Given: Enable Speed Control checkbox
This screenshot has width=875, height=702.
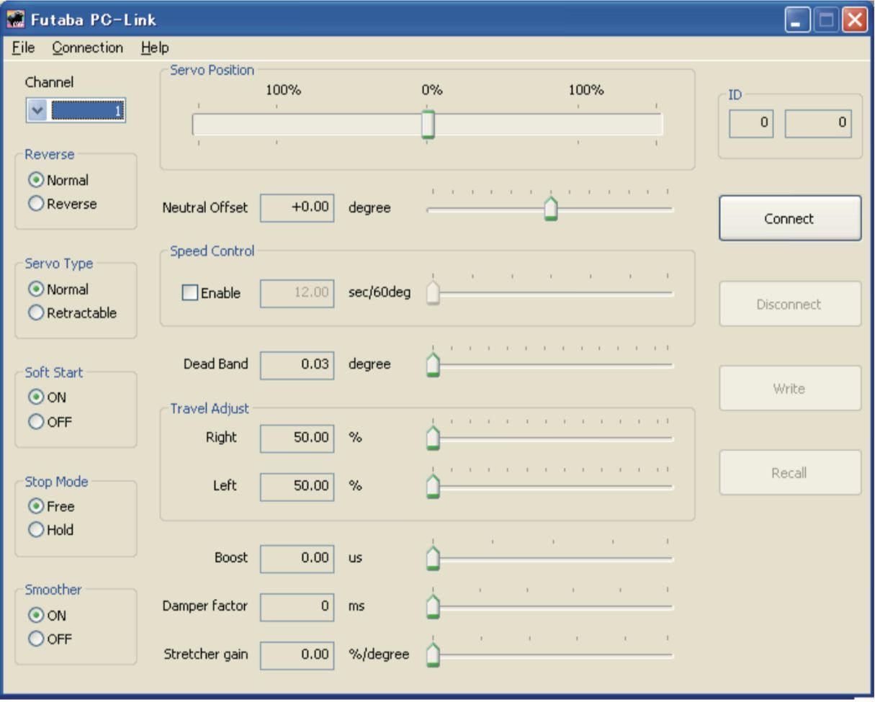Looking at the screenshot, I should click(x=190, y=293).
